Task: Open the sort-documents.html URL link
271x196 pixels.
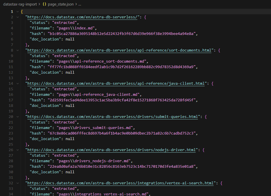Action: (x=119, y=50)
